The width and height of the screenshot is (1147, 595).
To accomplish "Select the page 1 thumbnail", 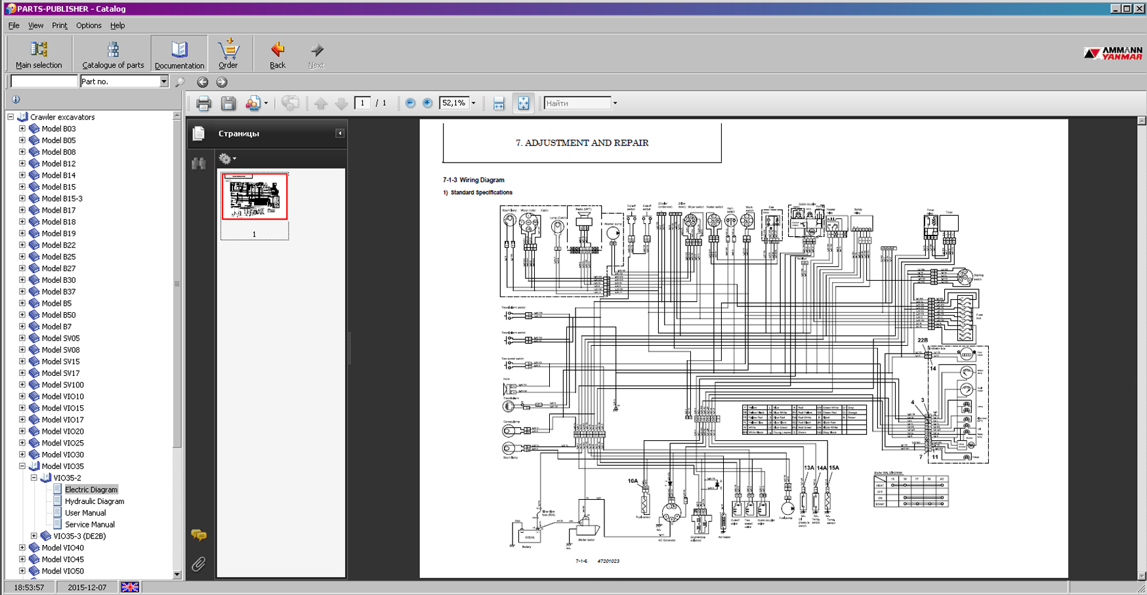I will [255, 196].
